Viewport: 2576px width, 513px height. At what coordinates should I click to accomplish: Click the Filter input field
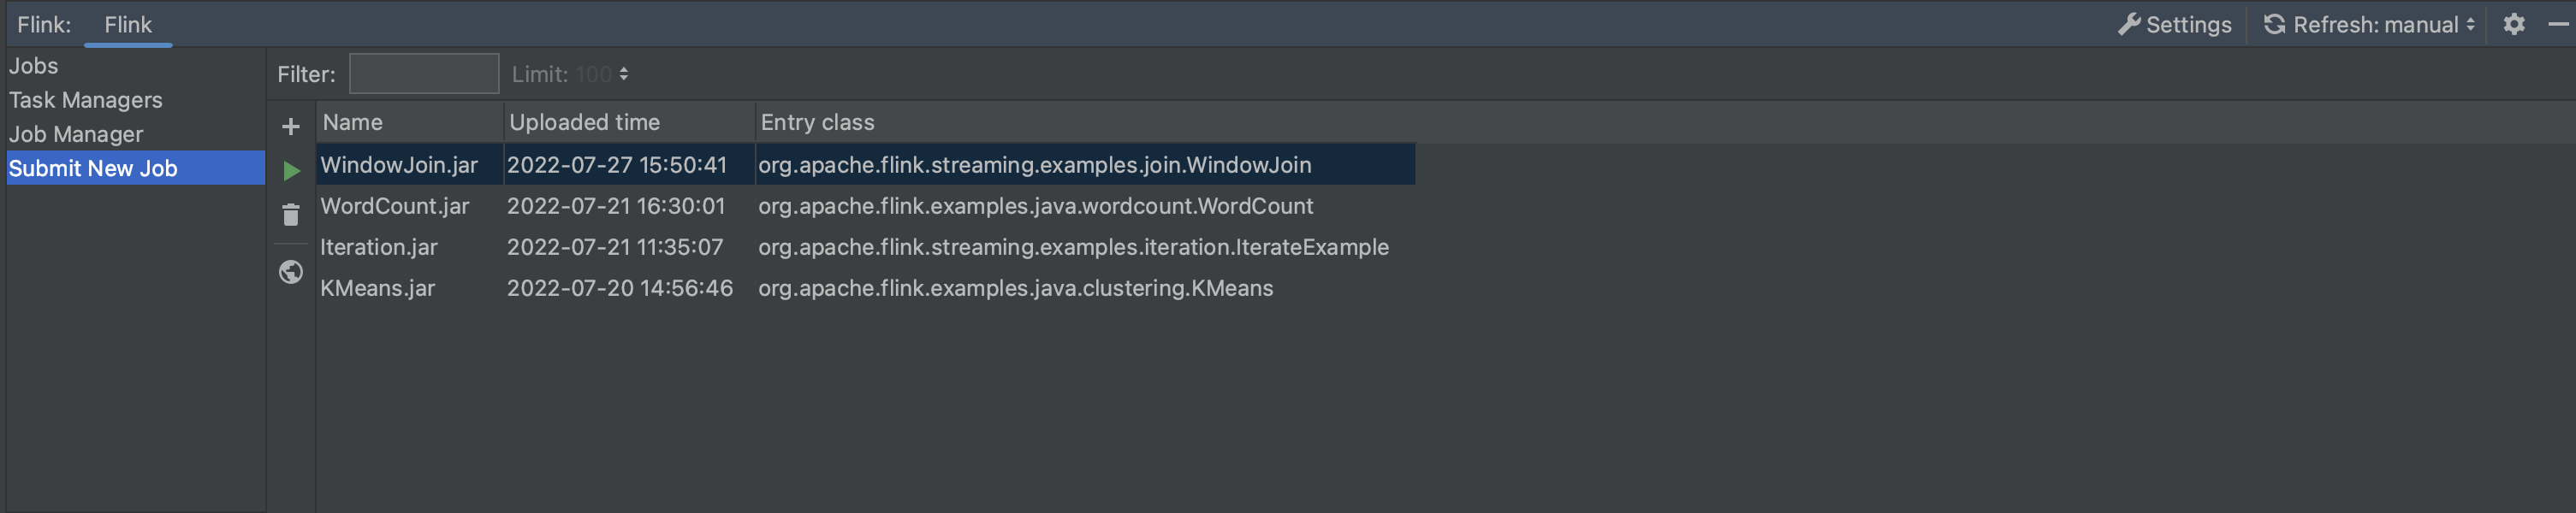pos(424,73)
